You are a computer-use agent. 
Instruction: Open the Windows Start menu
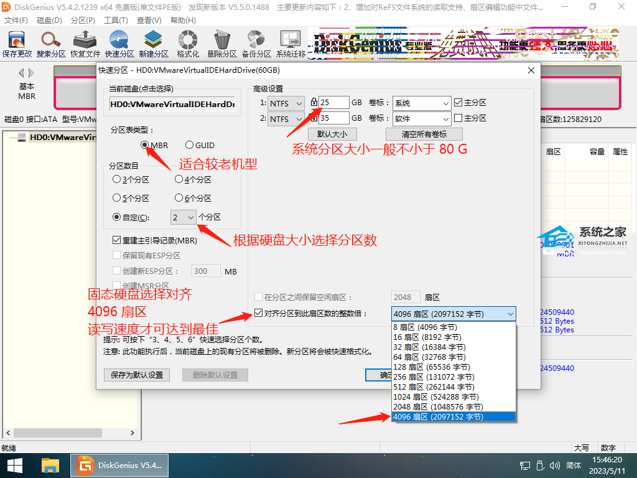(15, 466)
